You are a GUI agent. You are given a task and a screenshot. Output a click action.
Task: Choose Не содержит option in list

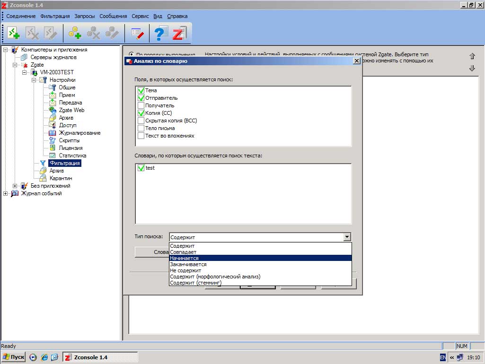260,270
